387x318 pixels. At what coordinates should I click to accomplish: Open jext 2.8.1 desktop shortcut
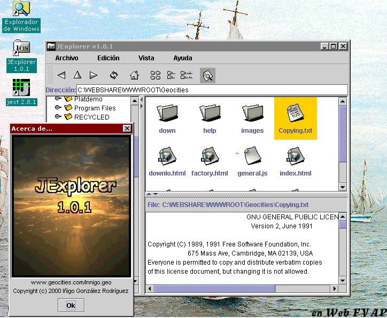[21, 92]
